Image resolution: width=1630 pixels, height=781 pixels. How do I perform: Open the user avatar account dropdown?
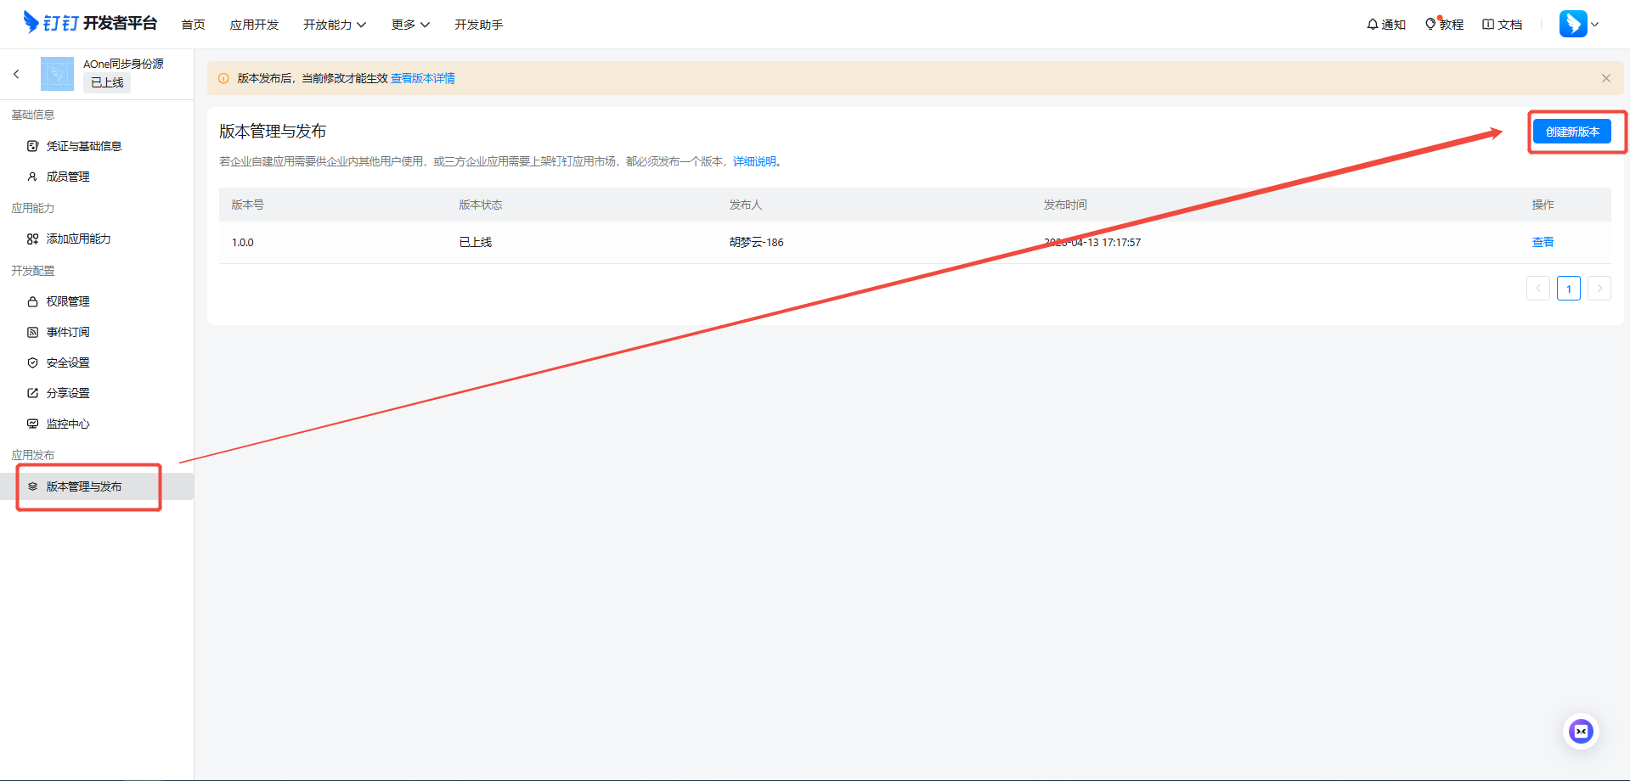1578,24
